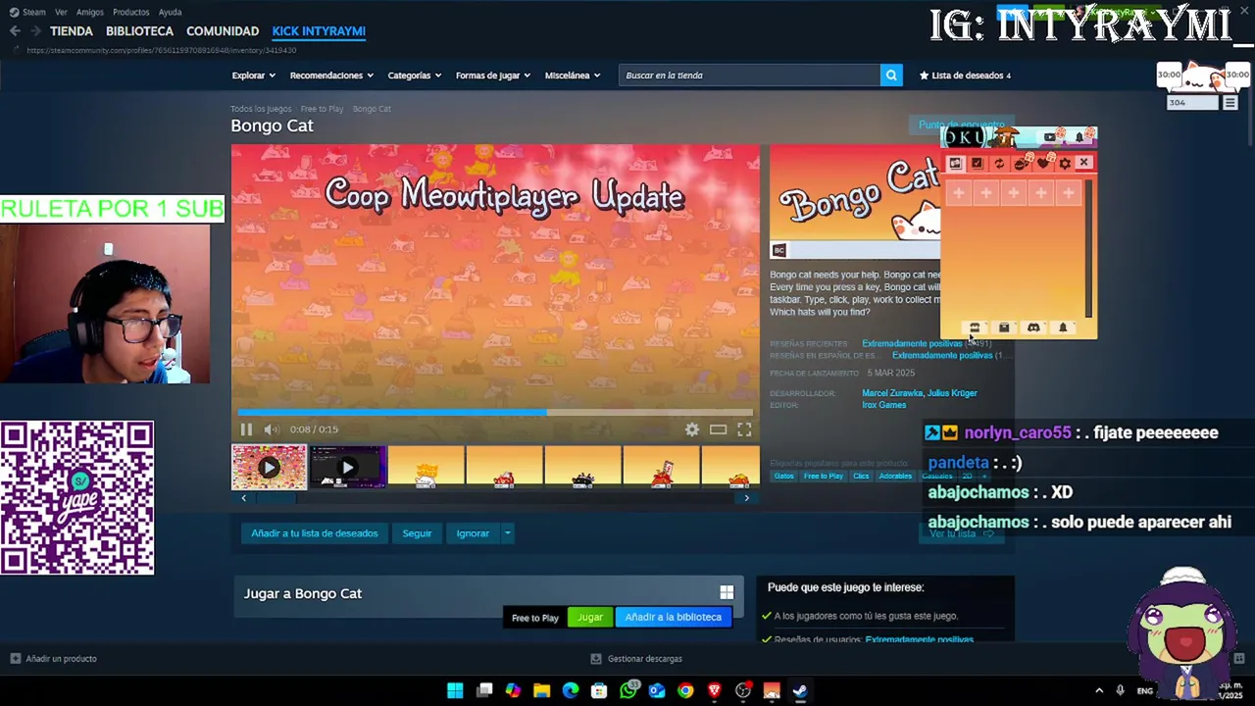The image size is (1255, 706).
Task: Open Google Chrome from the taskbar
Action: [685, 690]
